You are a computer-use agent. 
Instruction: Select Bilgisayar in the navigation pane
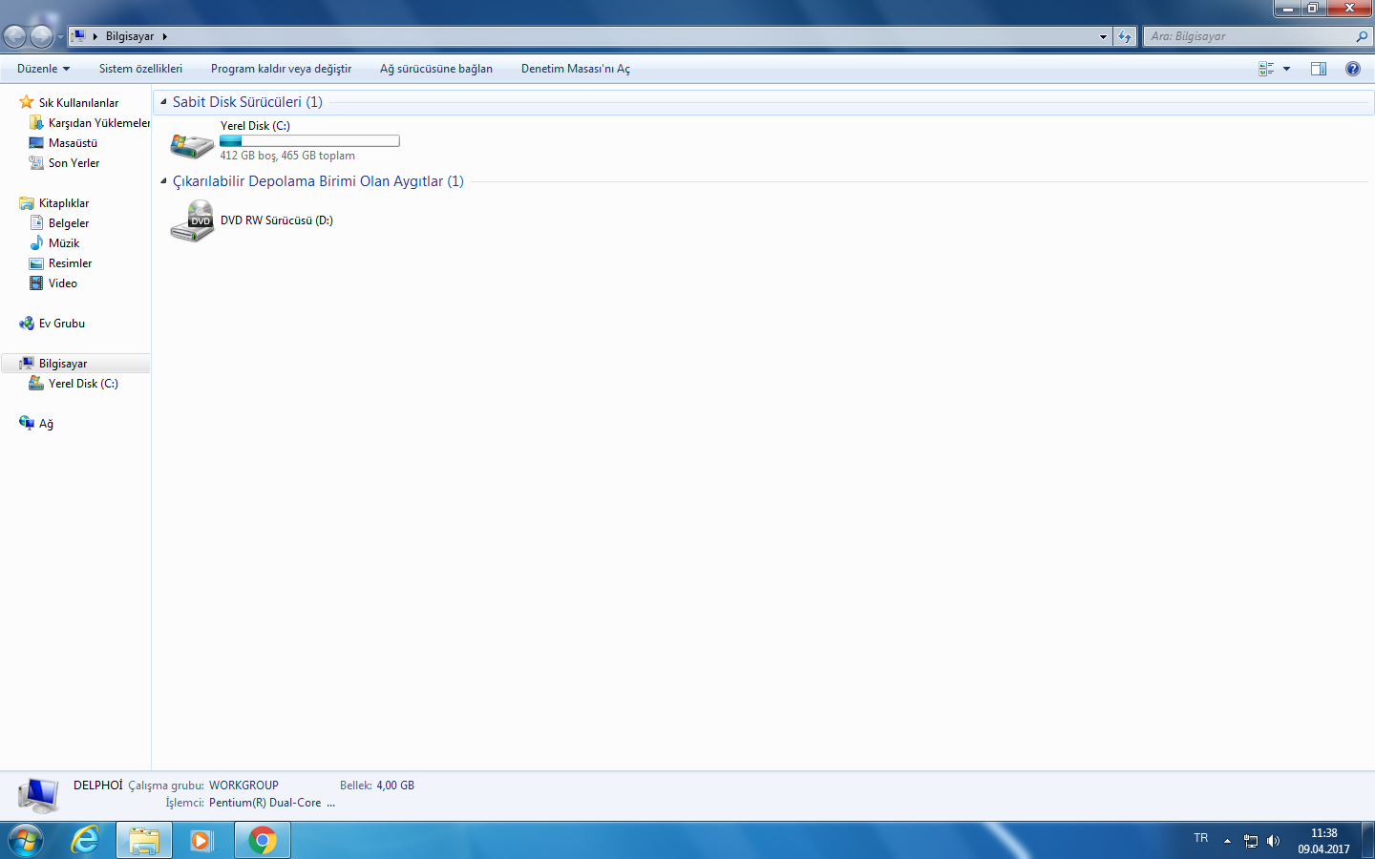pos(75,364)
